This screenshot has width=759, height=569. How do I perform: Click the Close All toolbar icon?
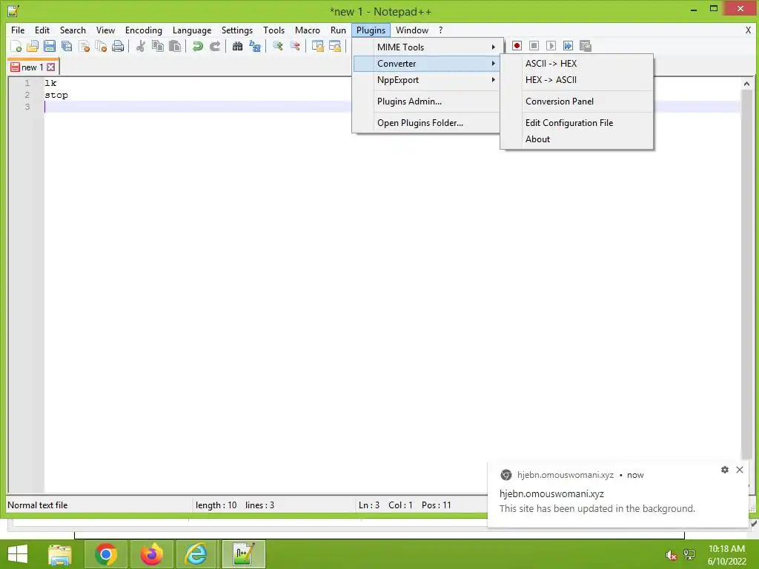click(101, 46)
